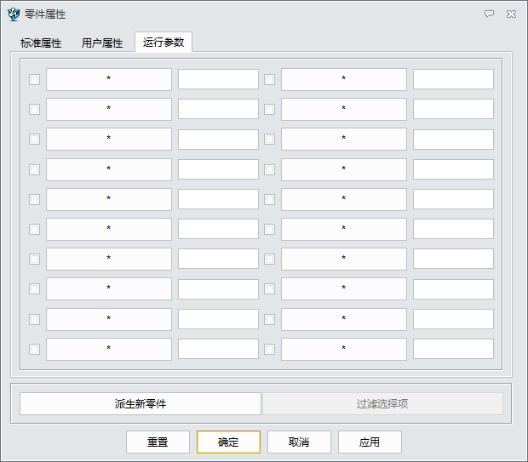
Task: Focus the first-row empty value field on right
Action: coord(453,79)
